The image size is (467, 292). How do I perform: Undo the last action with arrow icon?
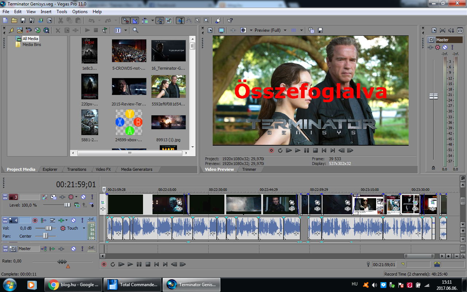(x=91, y=20)
